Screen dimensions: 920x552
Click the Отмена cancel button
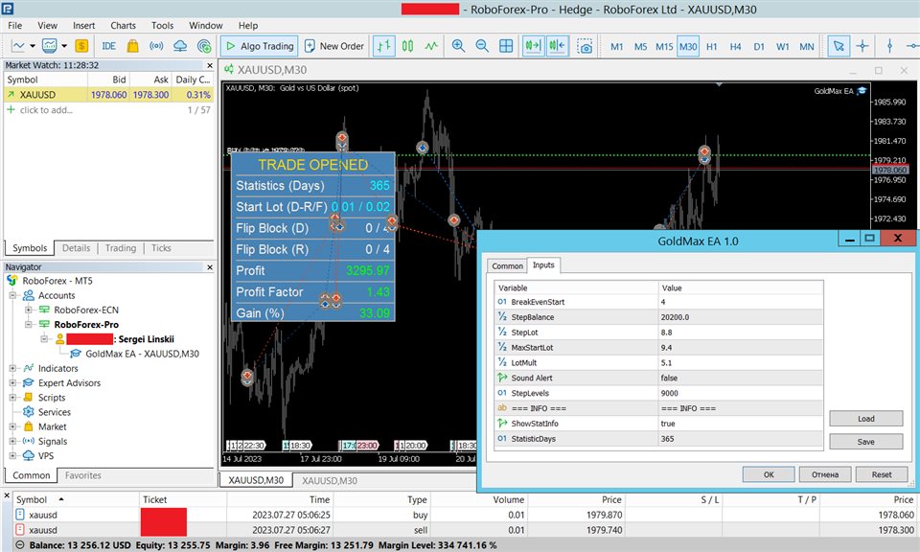point(825,474)
